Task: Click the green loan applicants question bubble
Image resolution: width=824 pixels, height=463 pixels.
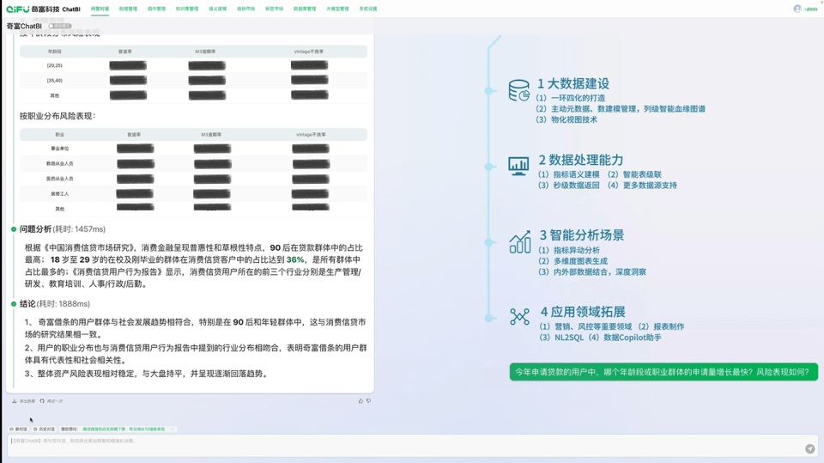Action: click(x=663, y=372)
